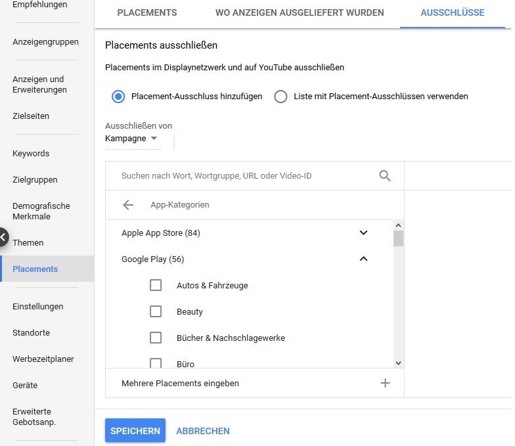Collapse the Google Play (56) category
Screen dimensions: 515x446
(x=363, y=259)
